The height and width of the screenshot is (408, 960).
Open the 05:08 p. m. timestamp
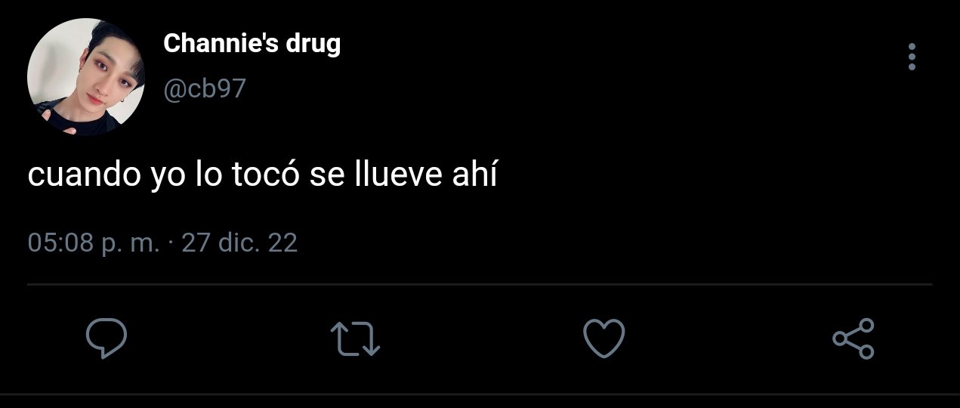93,243
